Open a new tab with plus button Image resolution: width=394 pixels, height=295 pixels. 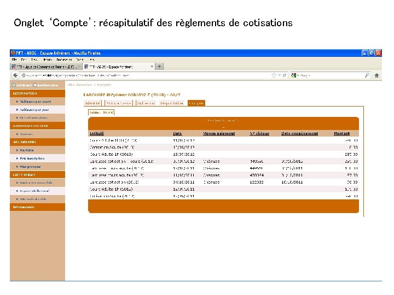tap(159, 67)
